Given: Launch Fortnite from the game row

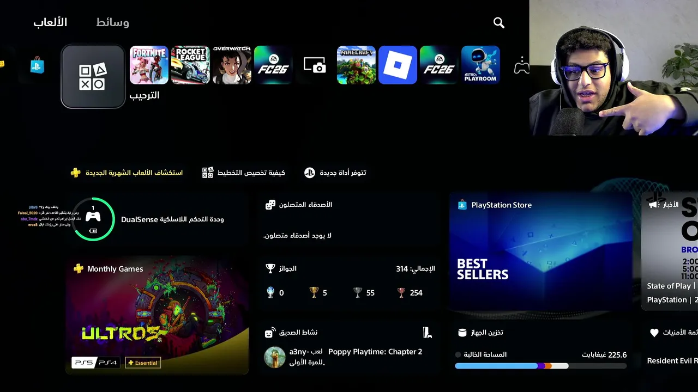Looking at the screenshot, I should pyautogui.click(x=149, y=65).
